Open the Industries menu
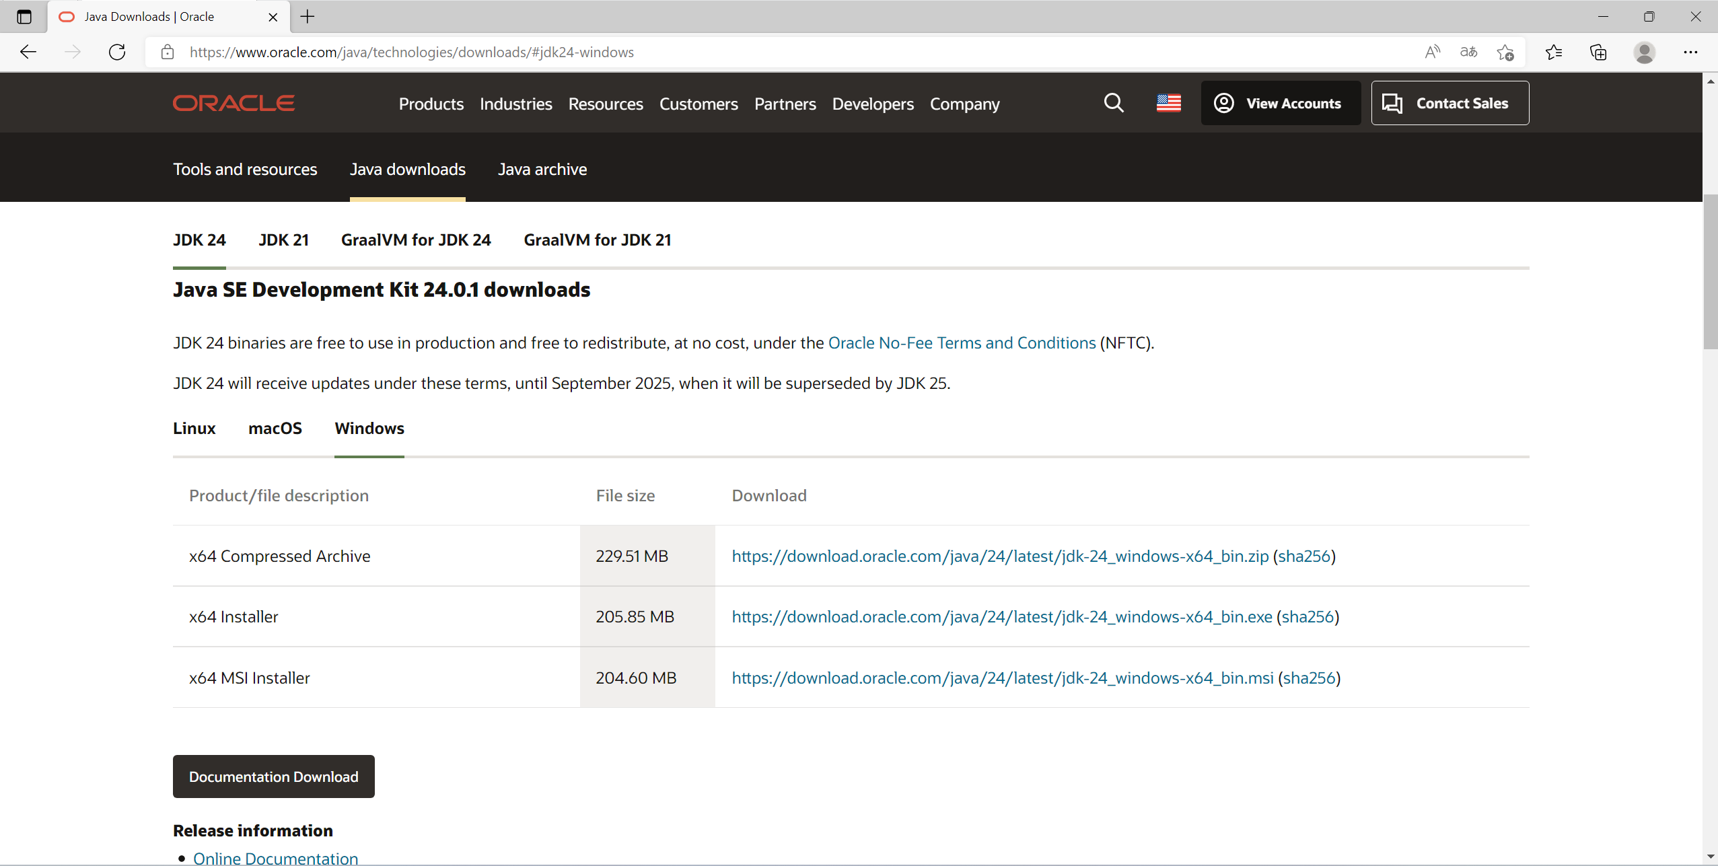Screen dimensions: 1718x866 516,104
